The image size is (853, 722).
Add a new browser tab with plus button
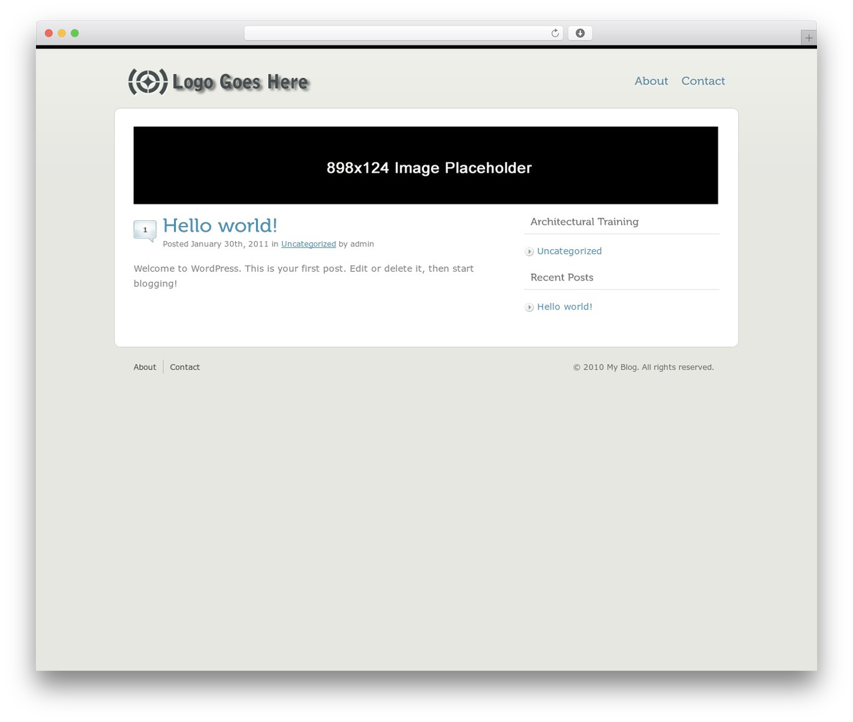[808, 38]
